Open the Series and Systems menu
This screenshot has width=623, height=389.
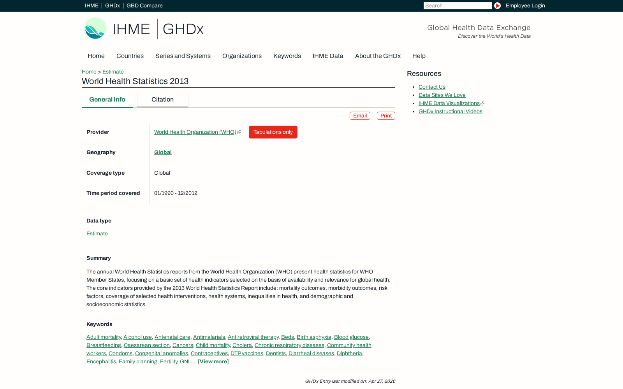(183, 56)
